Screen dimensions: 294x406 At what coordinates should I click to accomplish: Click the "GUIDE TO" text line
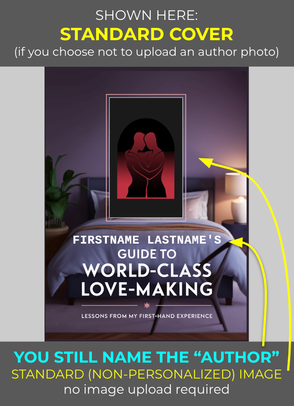point(147,254)
